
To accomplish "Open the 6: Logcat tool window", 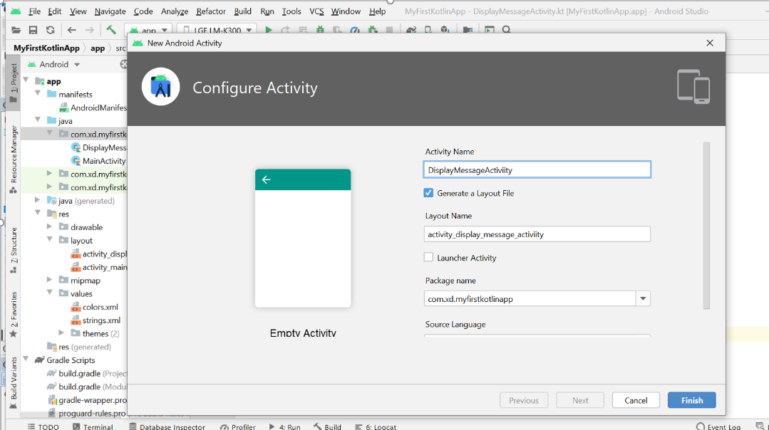I will 375,426.
